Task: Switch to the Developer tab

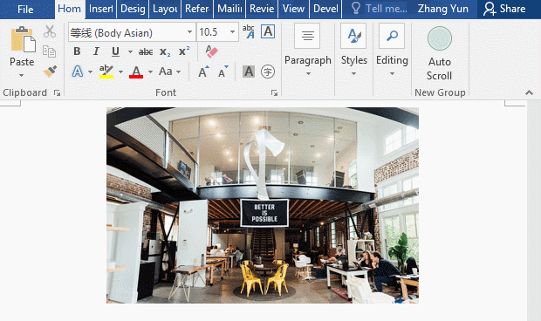Action: tap(325, 9)
